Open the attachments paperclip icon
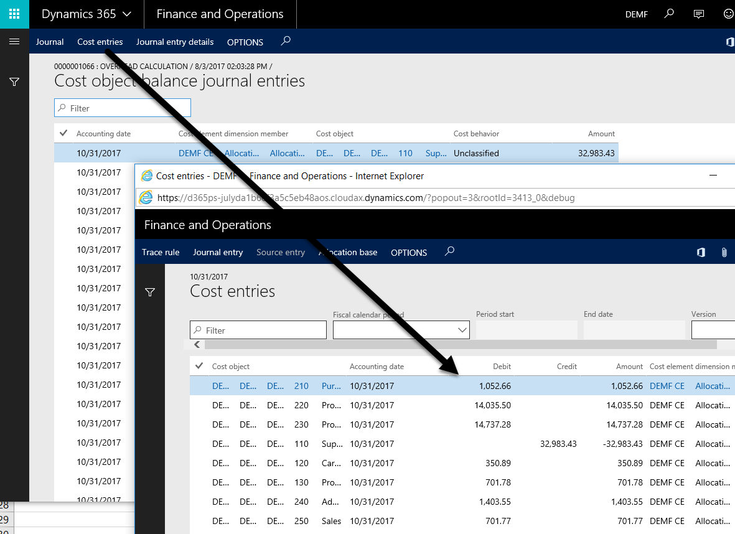Image resolution: width=735 pixels, height=534 pixels. 724,252
